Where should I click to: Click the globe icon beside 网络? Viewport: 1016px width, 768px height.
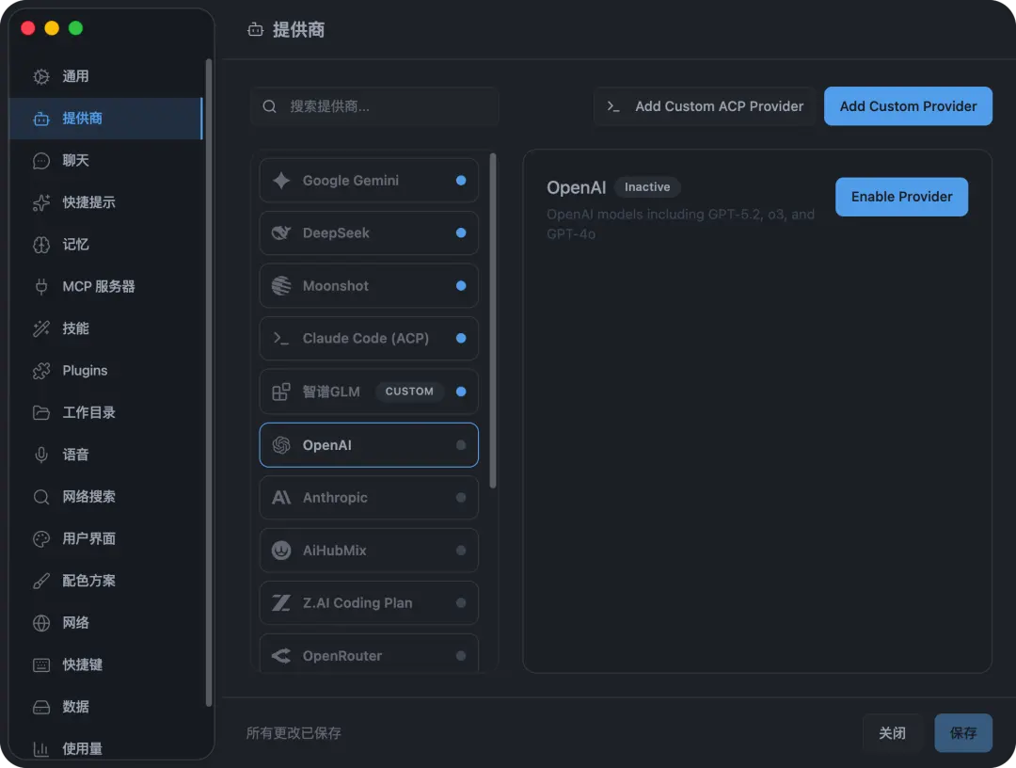tap(41, 623)
